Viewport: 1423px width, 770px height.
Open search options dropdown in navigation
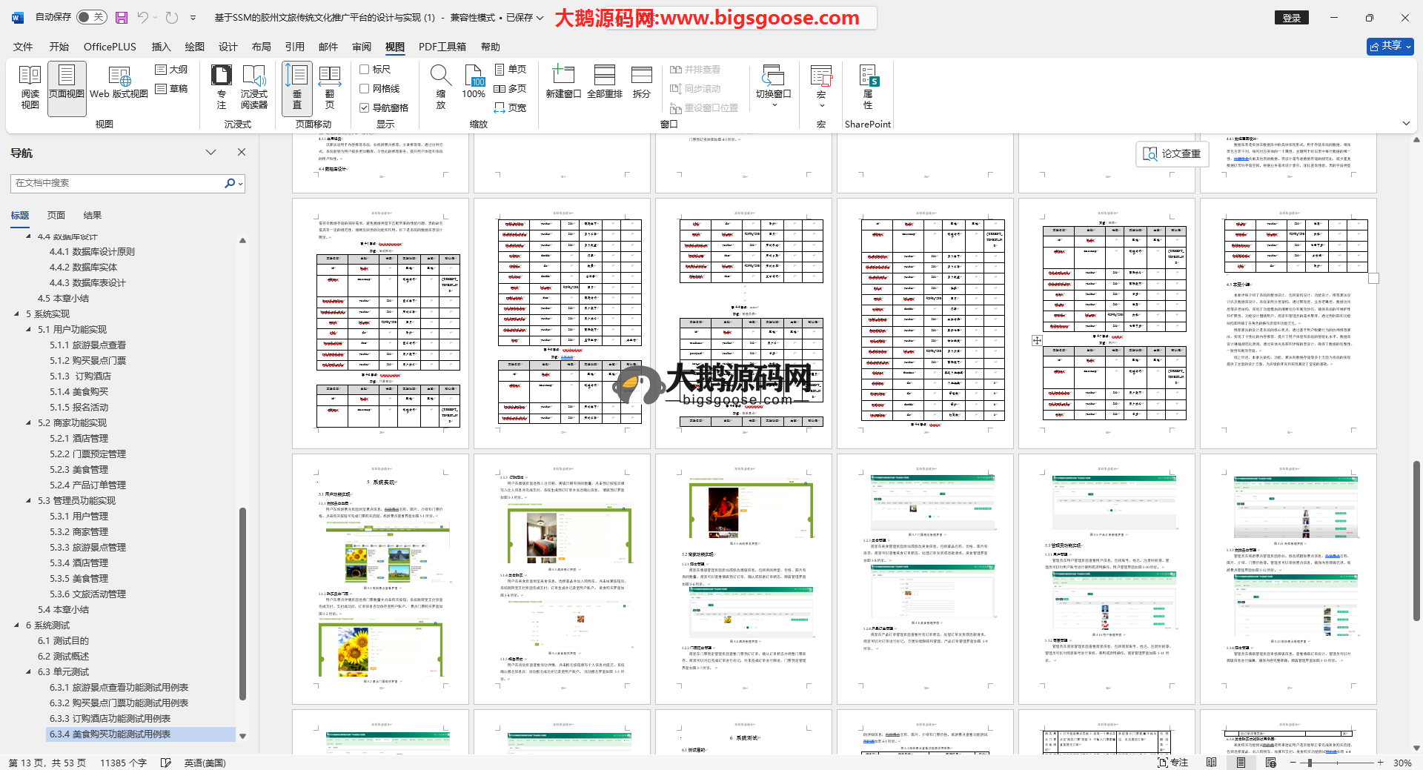[x=241, y=184]
